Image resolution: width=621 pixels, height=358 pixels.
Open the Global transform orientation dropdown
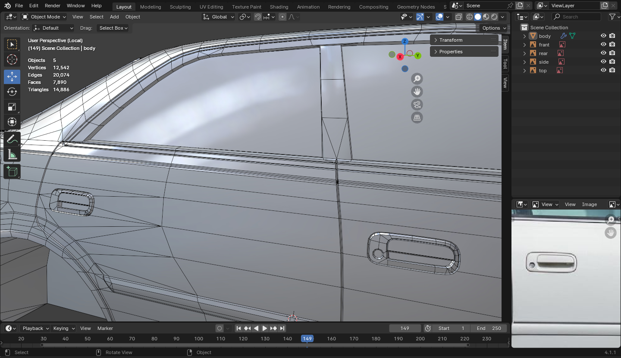click(x=219, y=17)
